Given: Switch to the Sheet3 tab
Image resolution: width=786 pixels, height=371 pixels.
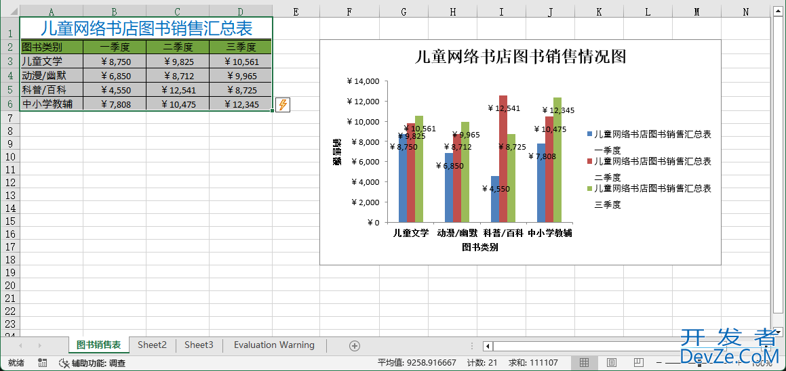Looking at the screenshot, I should pos(199,345).
